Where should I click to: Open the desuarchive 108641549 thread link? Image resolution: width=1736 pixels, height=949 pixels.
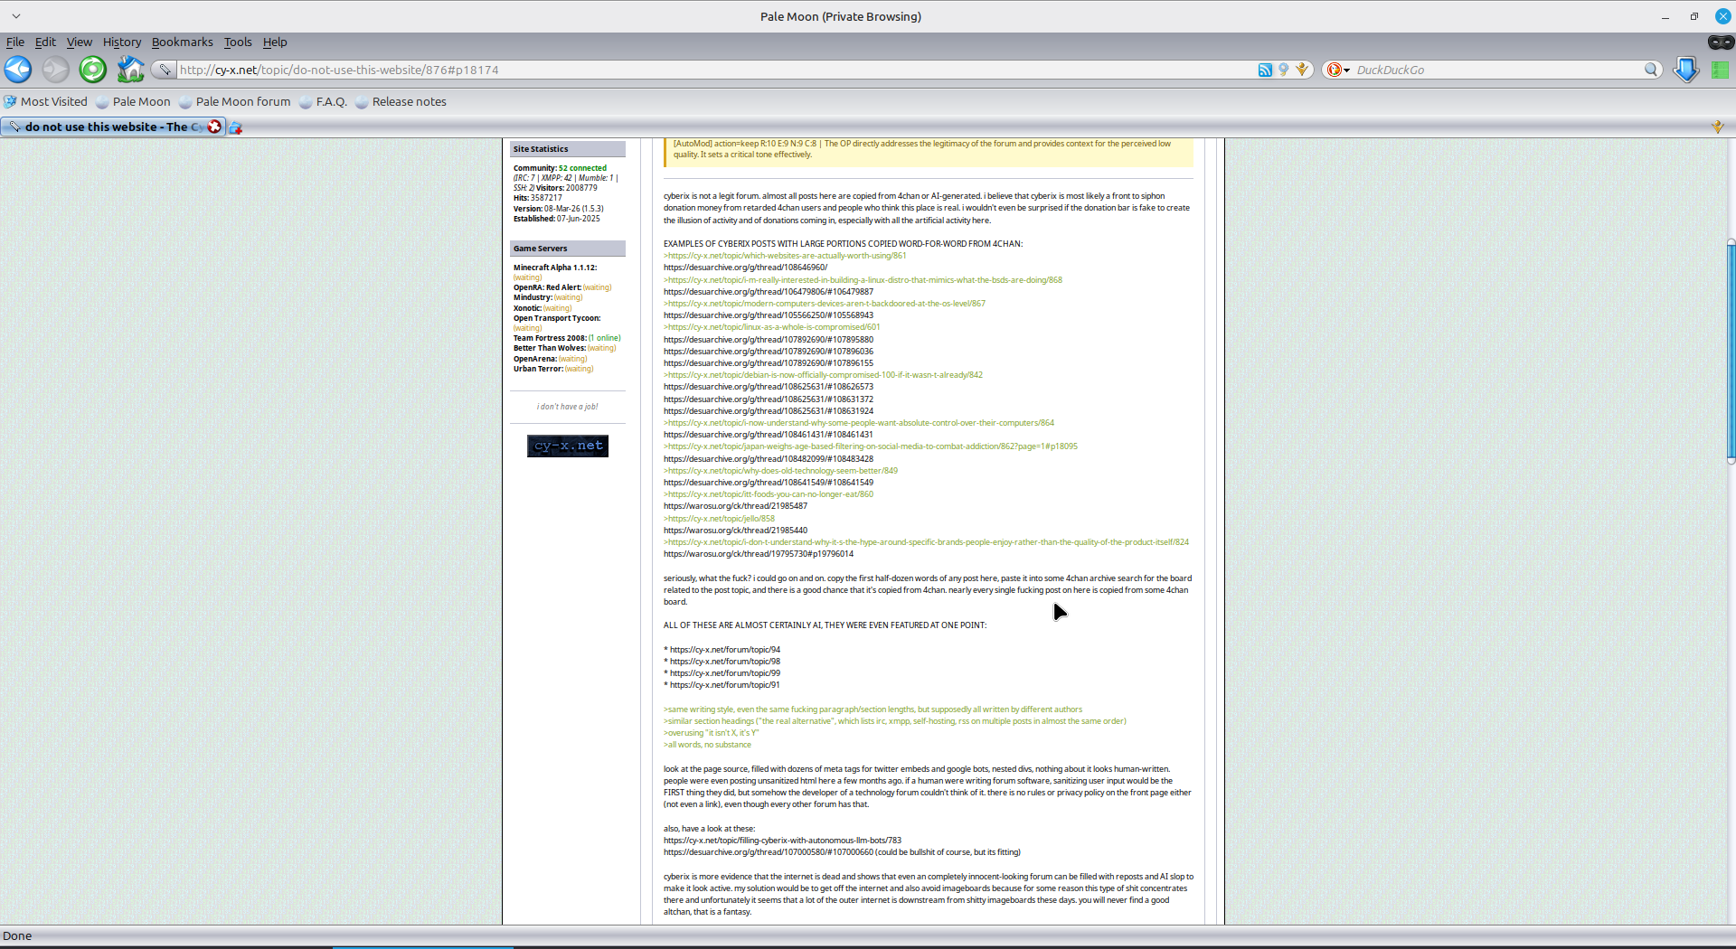(x=769, y=483)
